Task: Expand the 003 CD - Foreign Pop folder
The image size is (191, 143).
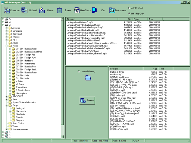Action: [x=10, y=55]
